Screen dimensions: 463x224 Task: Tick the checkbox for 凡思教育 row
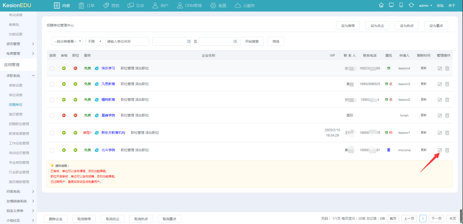52,84
